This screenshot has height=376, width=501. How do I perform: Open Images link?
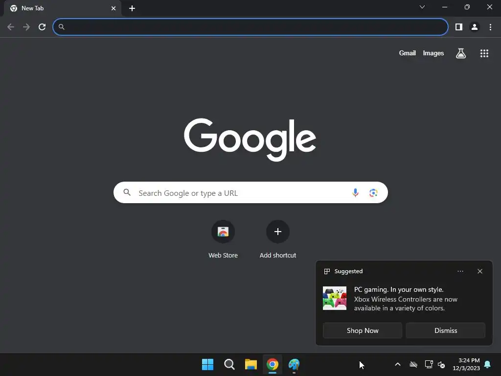tap(433, 53)
